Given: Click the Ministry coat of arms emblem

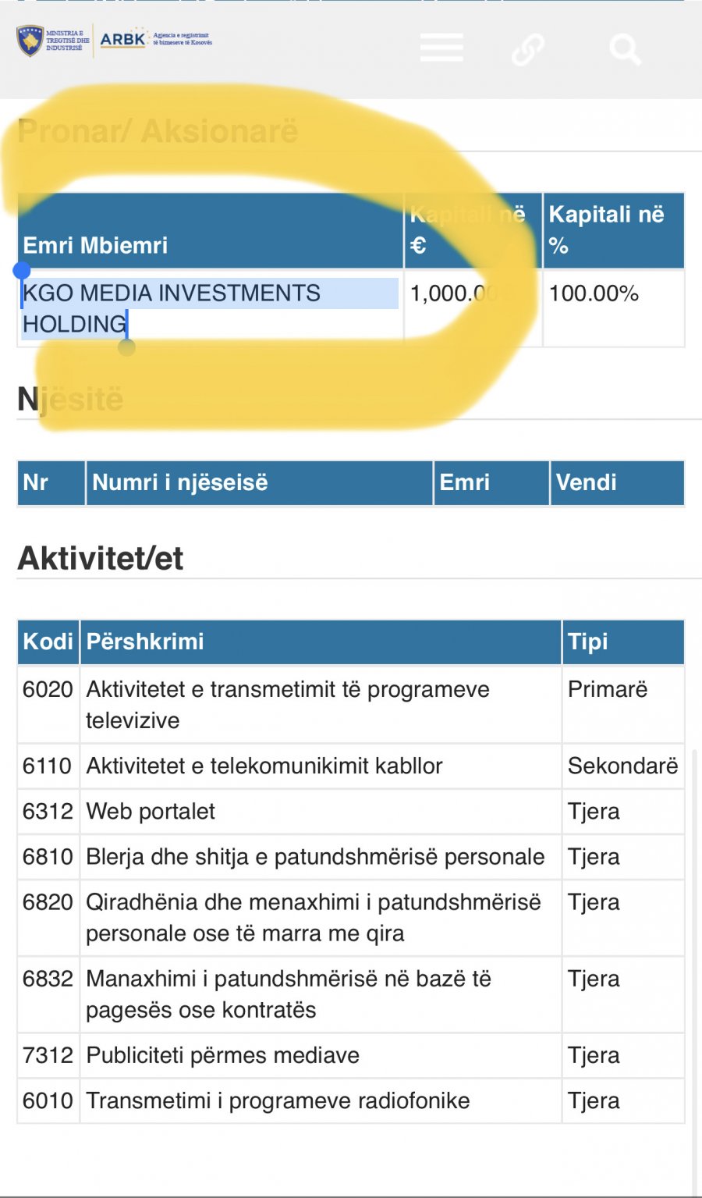Looking at the screenshot, I should coord(30,41).
